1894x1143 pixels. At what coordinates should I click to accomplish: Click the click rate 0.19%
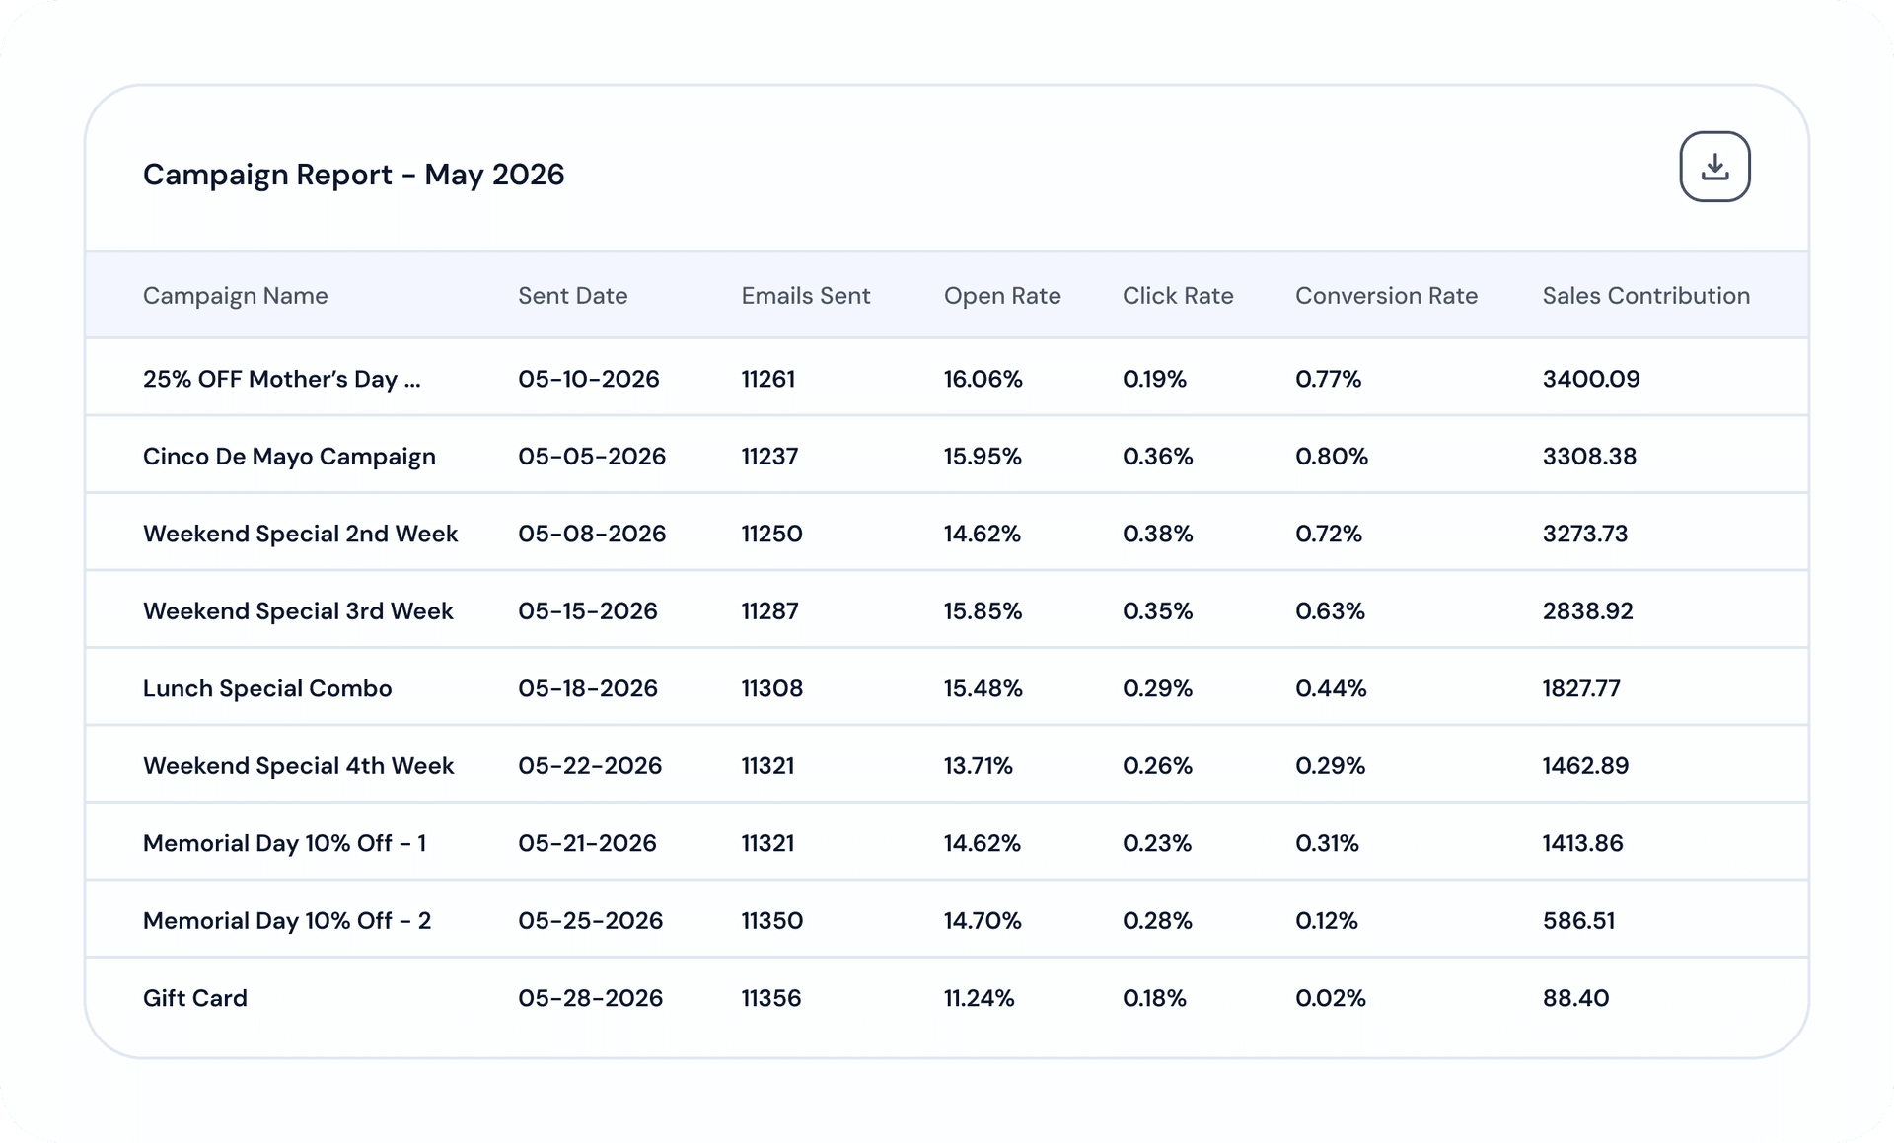pyautogui.click(x=1154, y=379)
